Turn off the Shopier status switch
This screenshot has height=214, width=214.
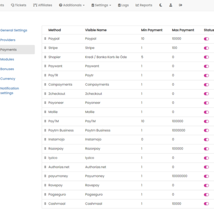pyautogui.click(x=206, y=57)
